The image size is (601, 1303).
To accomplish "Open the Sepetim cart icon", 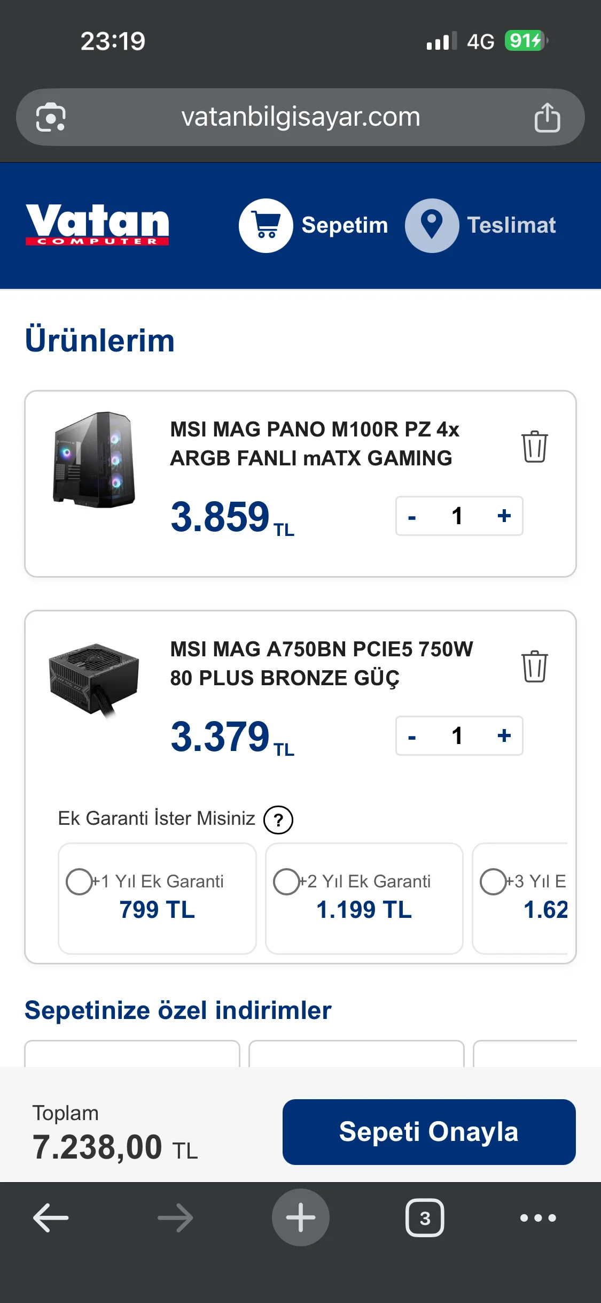I will [x=266, y=225].
